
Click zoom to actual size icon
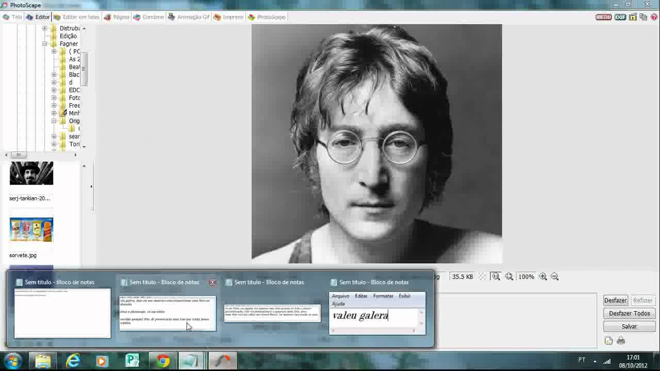496,277
